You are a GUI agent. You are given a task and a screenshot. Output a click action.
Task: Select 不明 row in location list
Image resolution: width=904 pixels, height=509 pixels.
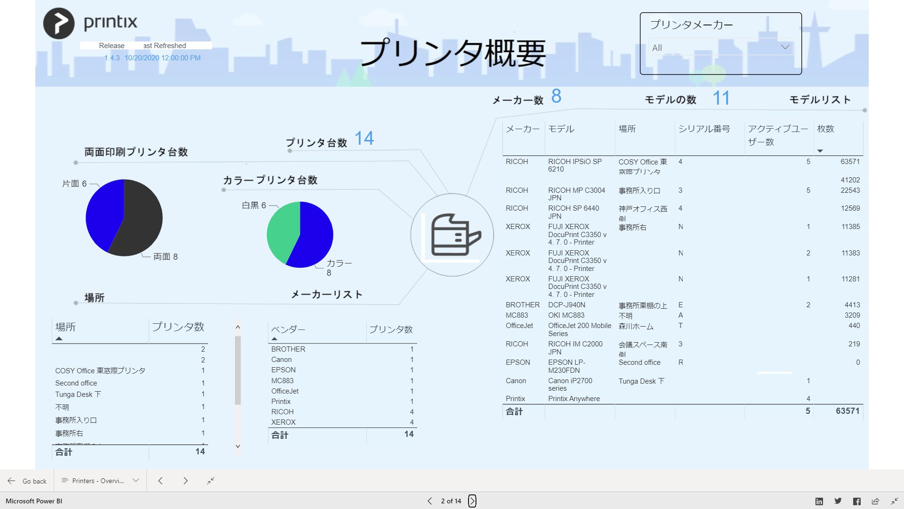[x=62, y=407]
